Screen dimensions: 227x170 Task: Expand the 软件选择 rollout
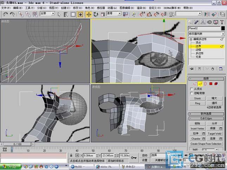tap(206, 114)
